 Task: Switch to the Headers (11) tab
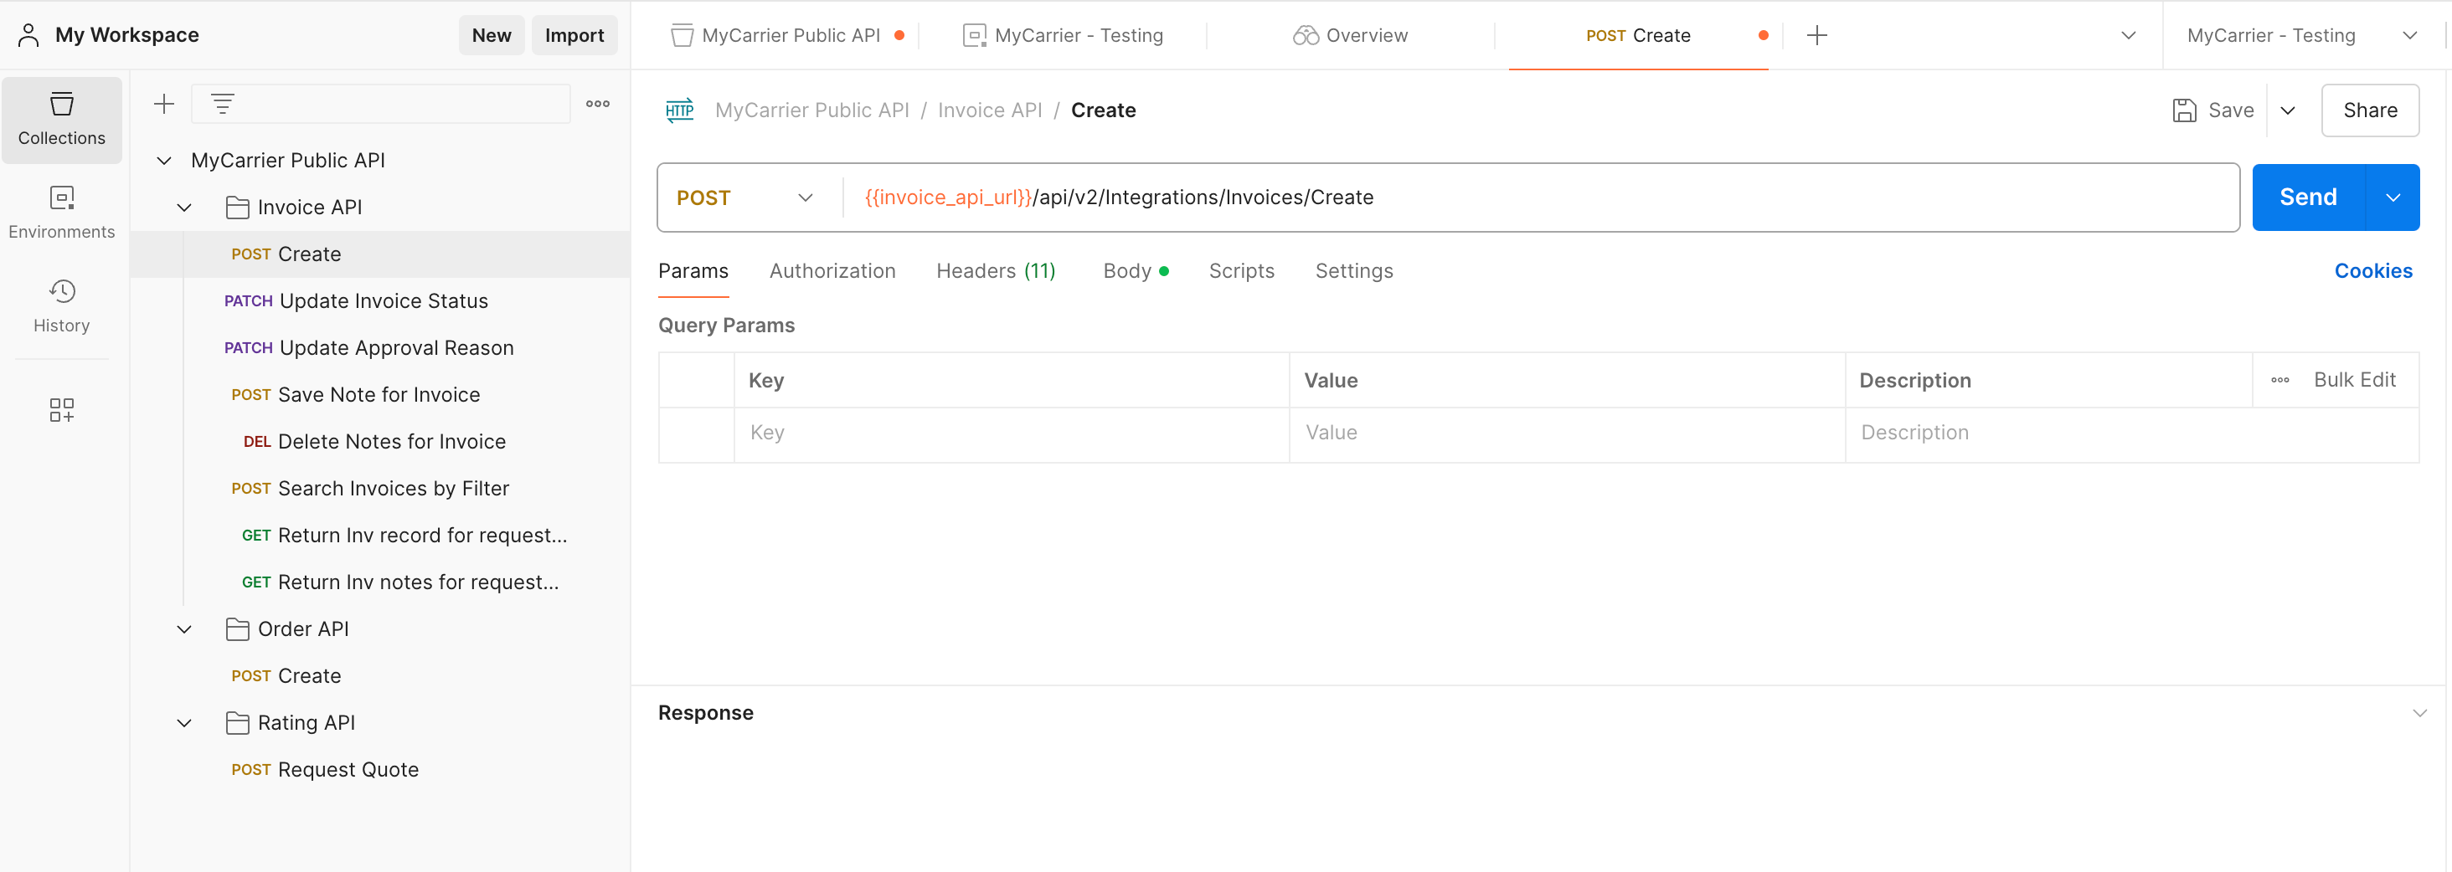pyautogui.click(x=996, y=271)
